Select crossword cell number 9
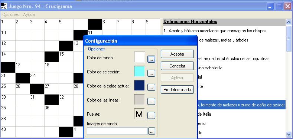The image size is (293, 139). (153, 24)
